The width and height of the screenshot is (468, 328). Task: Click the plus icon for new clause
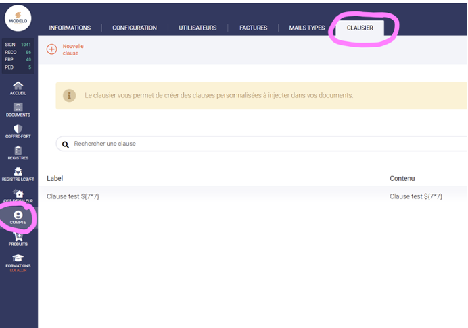pyautogui.click(x=51, y=49)
